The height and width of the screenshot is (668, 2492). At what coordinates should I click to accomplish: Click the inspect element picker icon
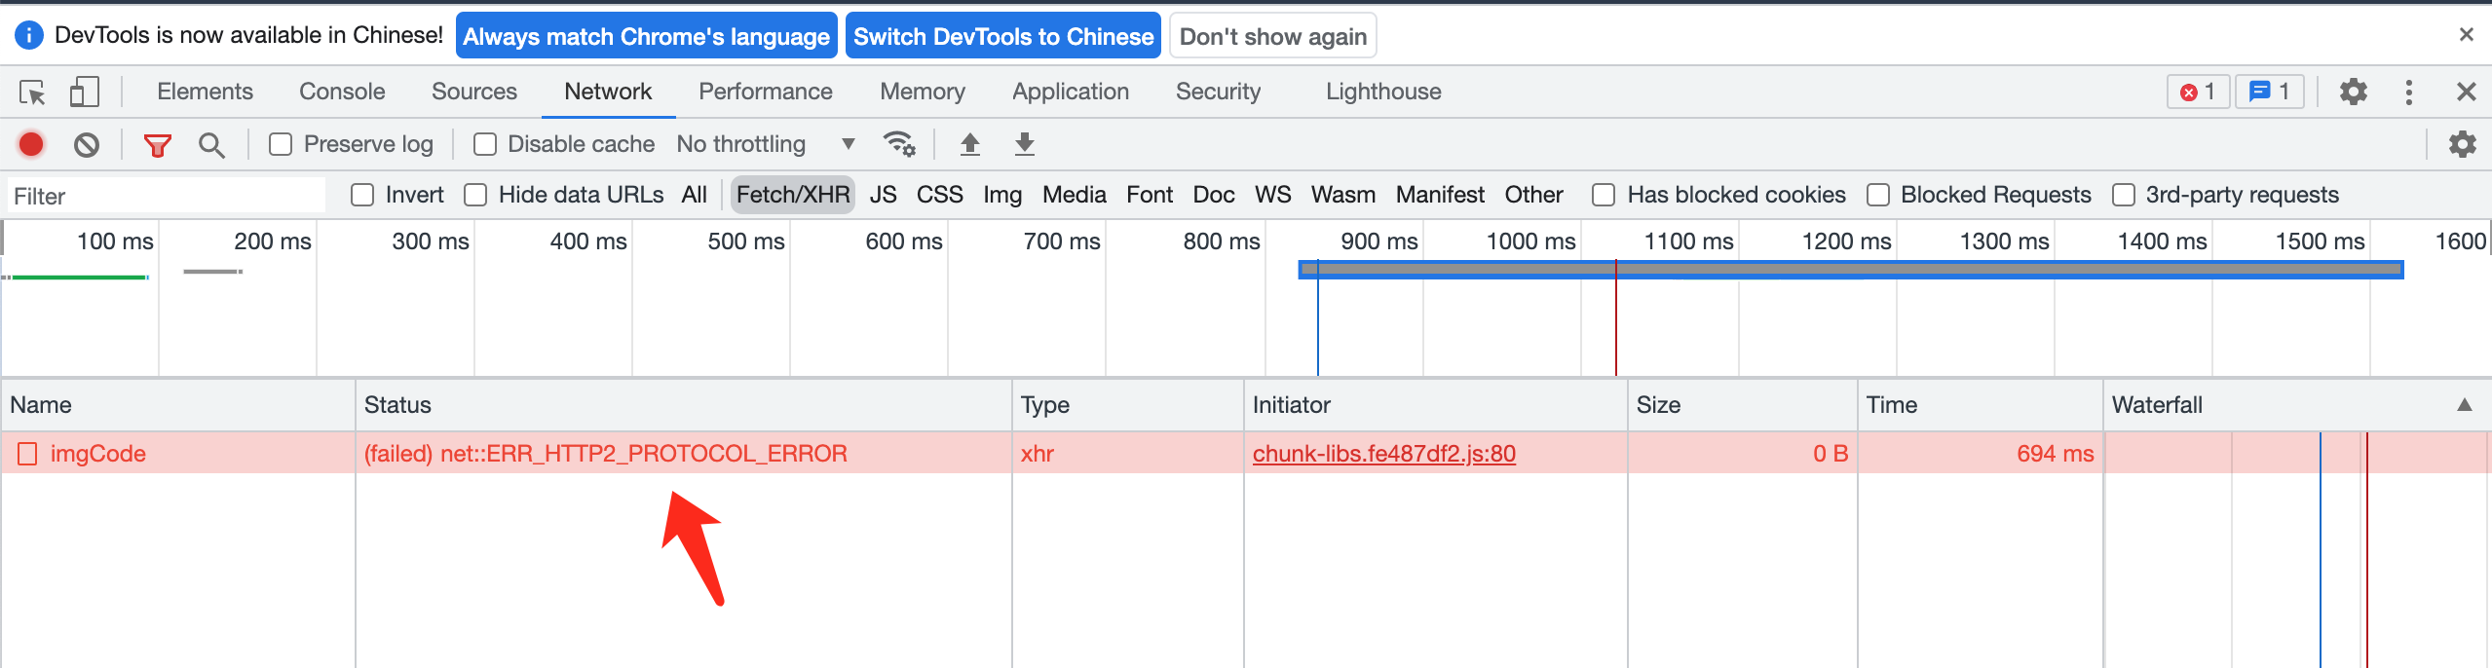click(32, 93)
